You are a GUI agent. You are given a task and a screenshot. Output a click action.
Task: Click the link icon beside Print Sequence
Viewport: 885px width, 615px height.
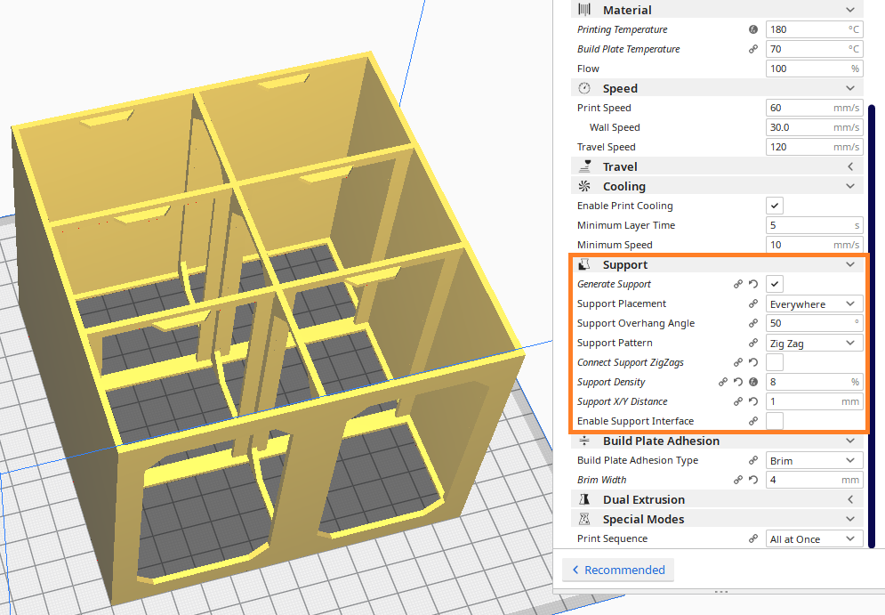tap(753, 538)
